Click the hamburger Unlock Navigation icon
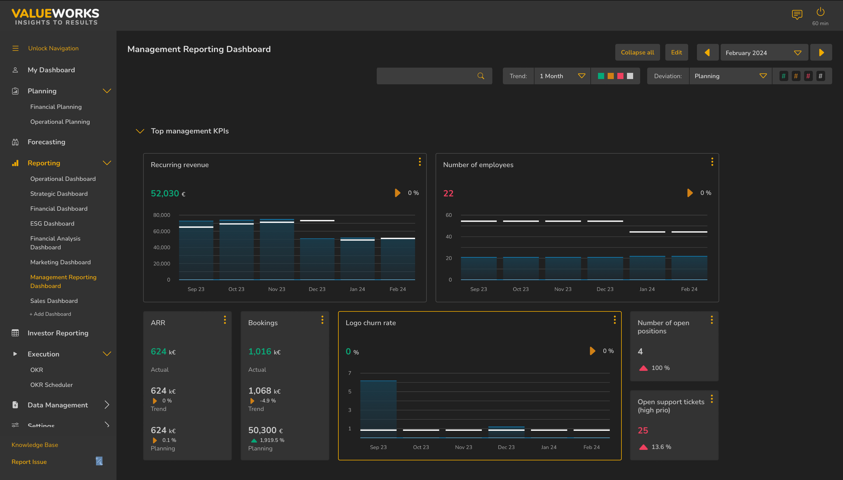Image resolution: width=843 pixels, height=480 pixels. click(x=16, y=49)
